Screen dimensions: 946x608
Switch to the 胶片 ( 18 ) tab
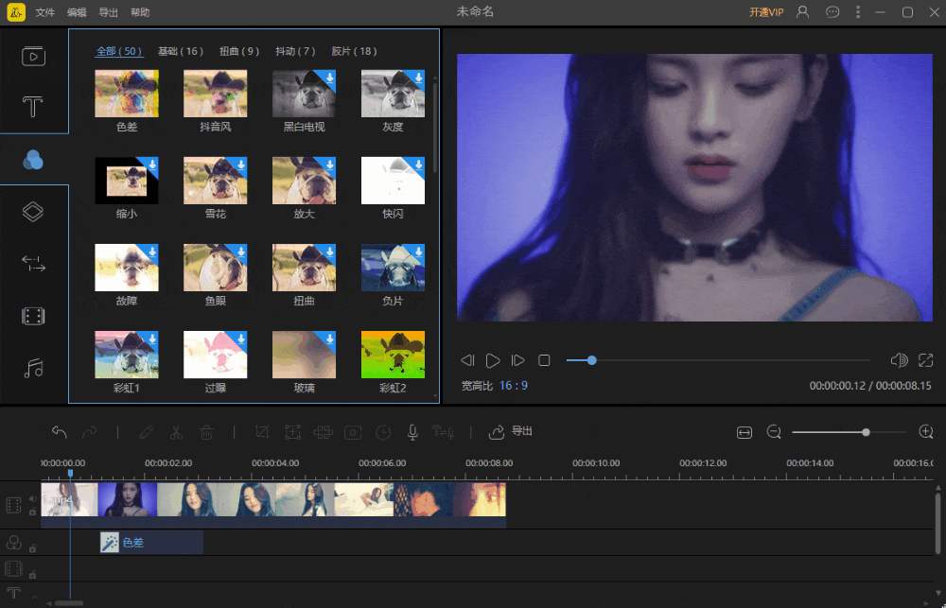click(354, 51)
